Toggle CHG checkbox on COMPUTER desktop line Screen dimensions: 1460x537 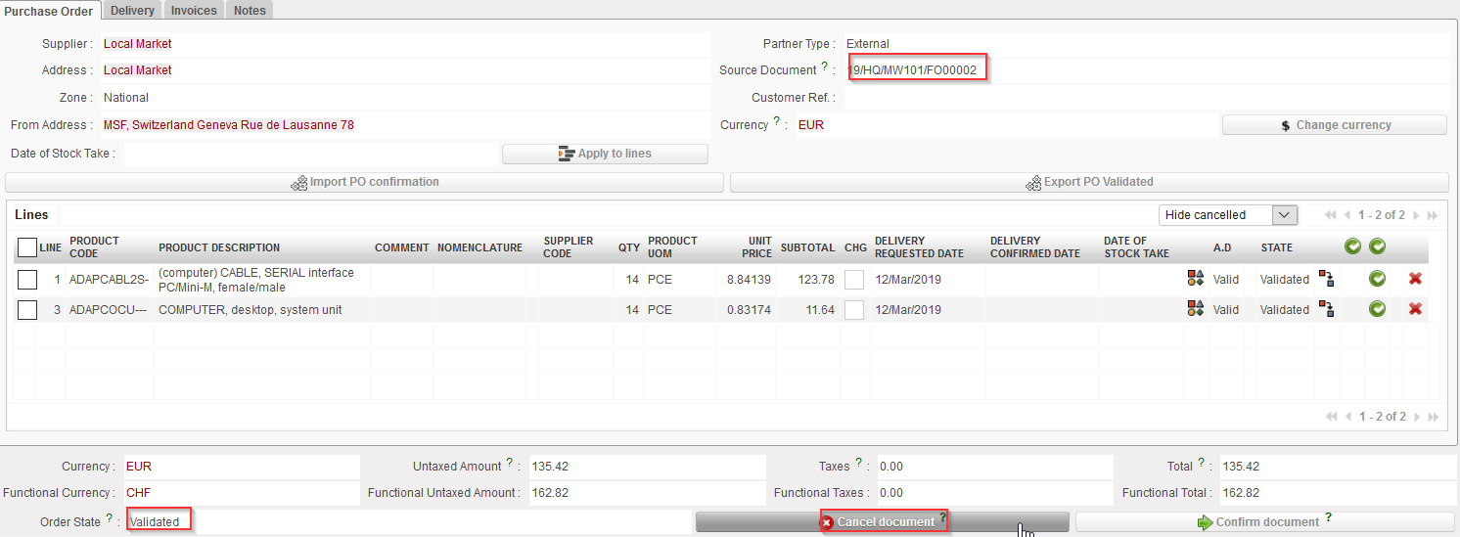pos(854,310)
